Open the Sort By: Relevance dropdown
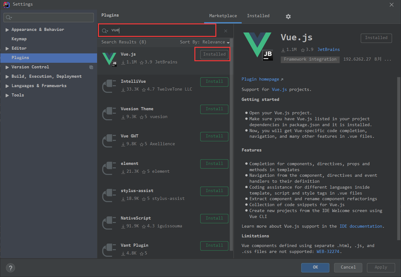The image size is (401, 277). click(205, 42)
